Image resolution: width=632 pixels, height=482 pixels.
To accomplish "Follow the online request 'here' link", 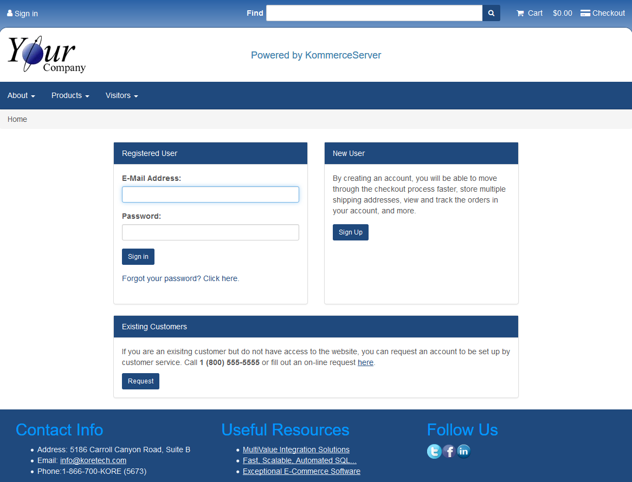I will [x=365, y=362].
